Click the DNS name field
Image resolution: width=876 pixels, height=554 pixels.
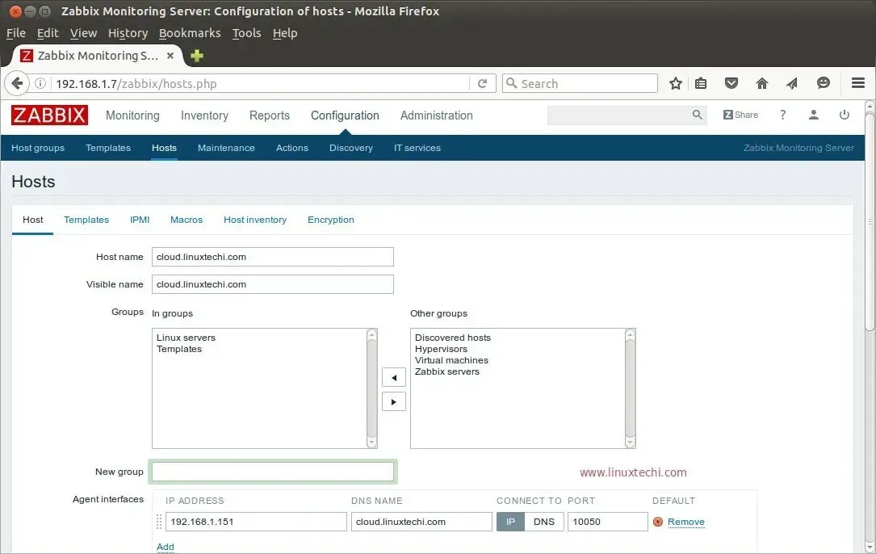(421, 522)
